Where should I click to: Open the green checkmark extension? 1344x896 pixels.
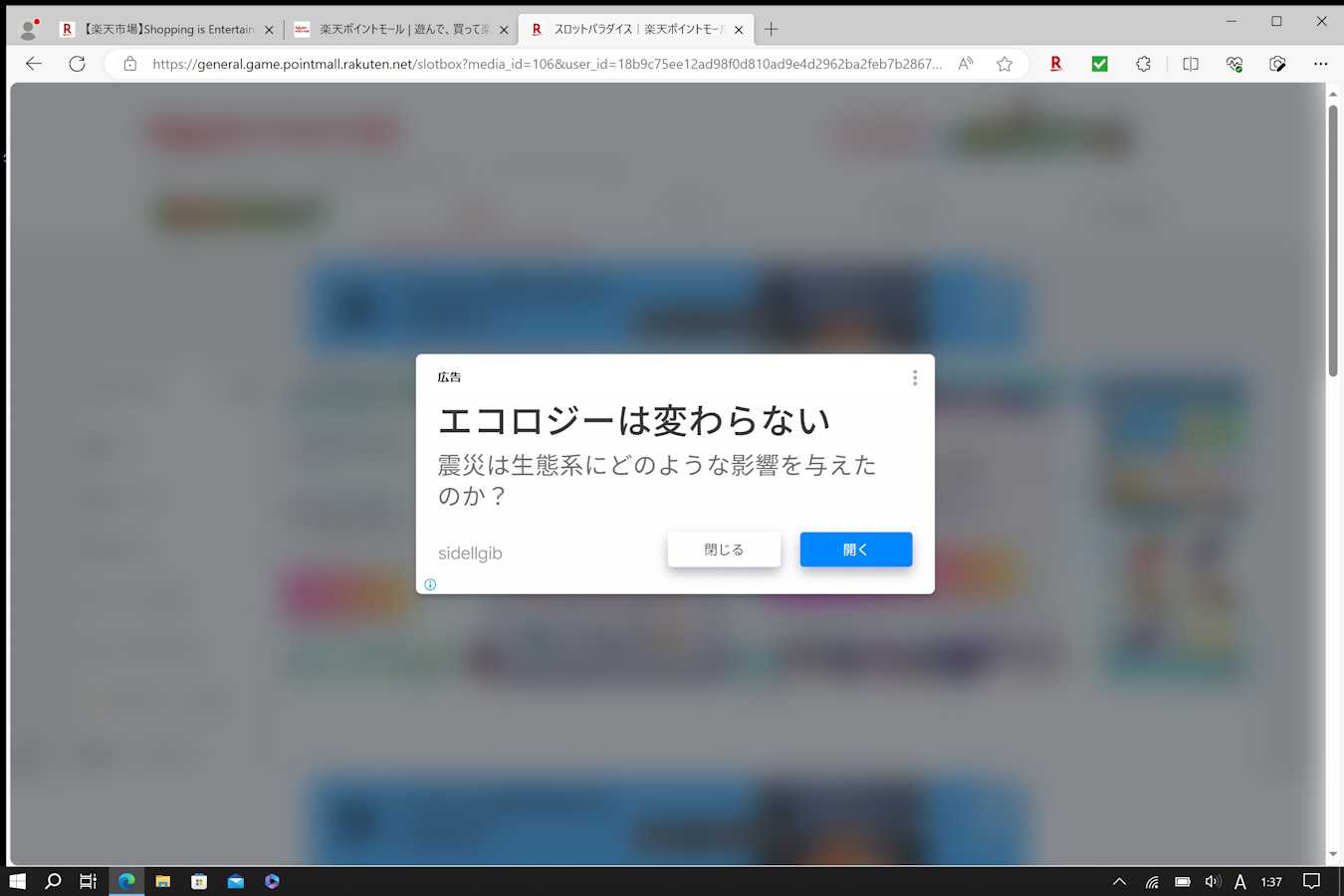pyautogui.click(x=1100, y=64)
